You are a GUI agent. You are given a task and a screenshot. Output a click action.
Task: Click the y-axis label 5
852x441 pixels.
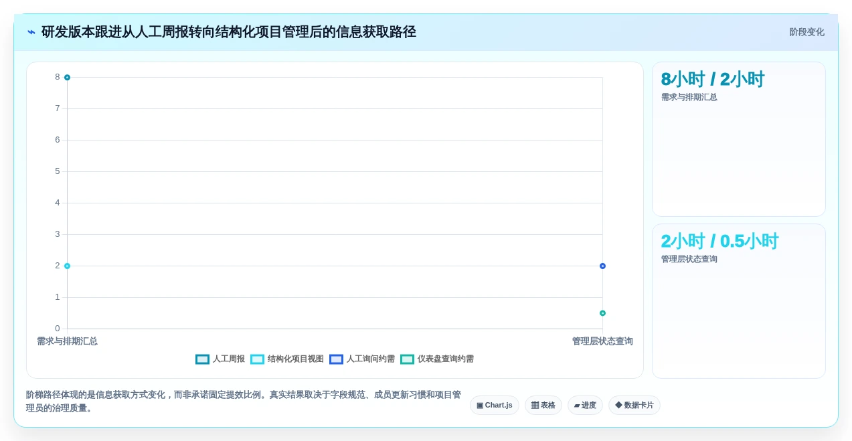58,171
